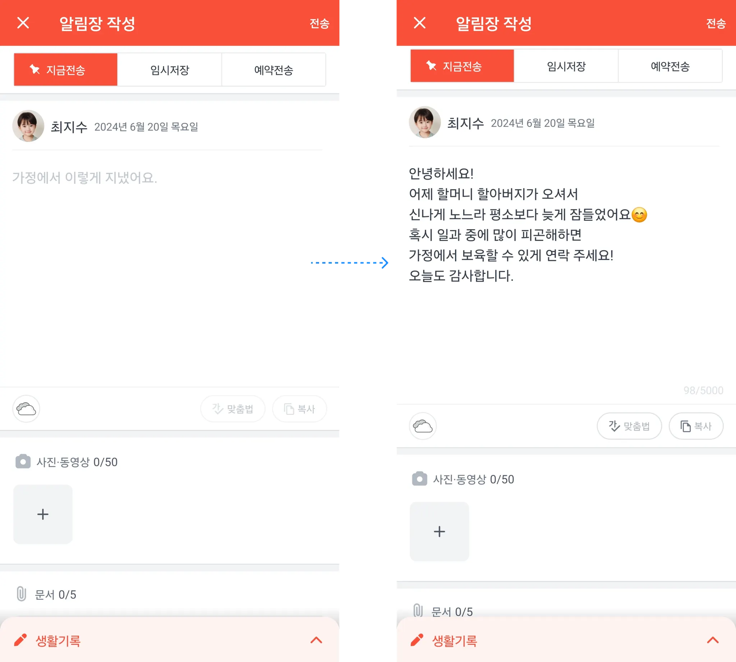
Task: Click the pencil 생활기록 icon in right panel
Action: (417, 640)
